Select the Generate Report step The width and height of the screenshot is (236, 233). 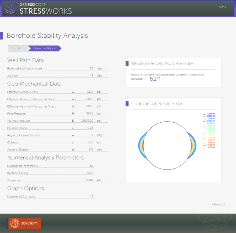pos(45,48)
